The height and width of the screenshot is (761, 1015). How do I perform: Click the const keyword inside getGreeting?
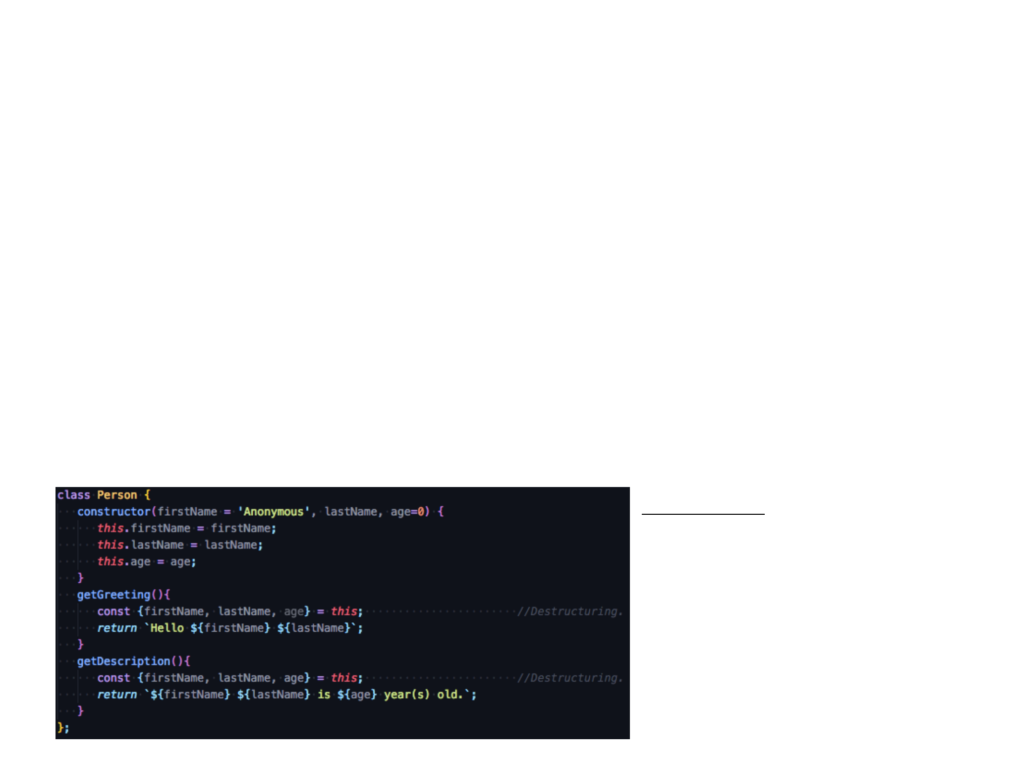pos(113,611)
